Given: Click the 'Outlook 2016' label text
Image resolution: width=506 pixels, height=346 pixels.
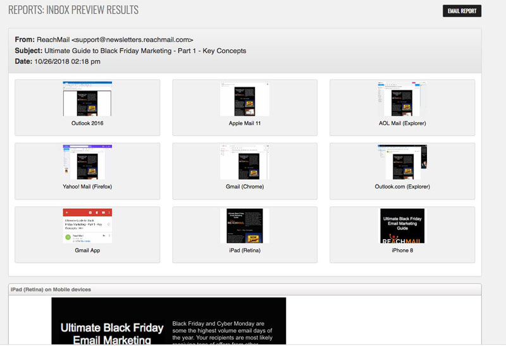Looking at the screenshot, I should (87, 123).
